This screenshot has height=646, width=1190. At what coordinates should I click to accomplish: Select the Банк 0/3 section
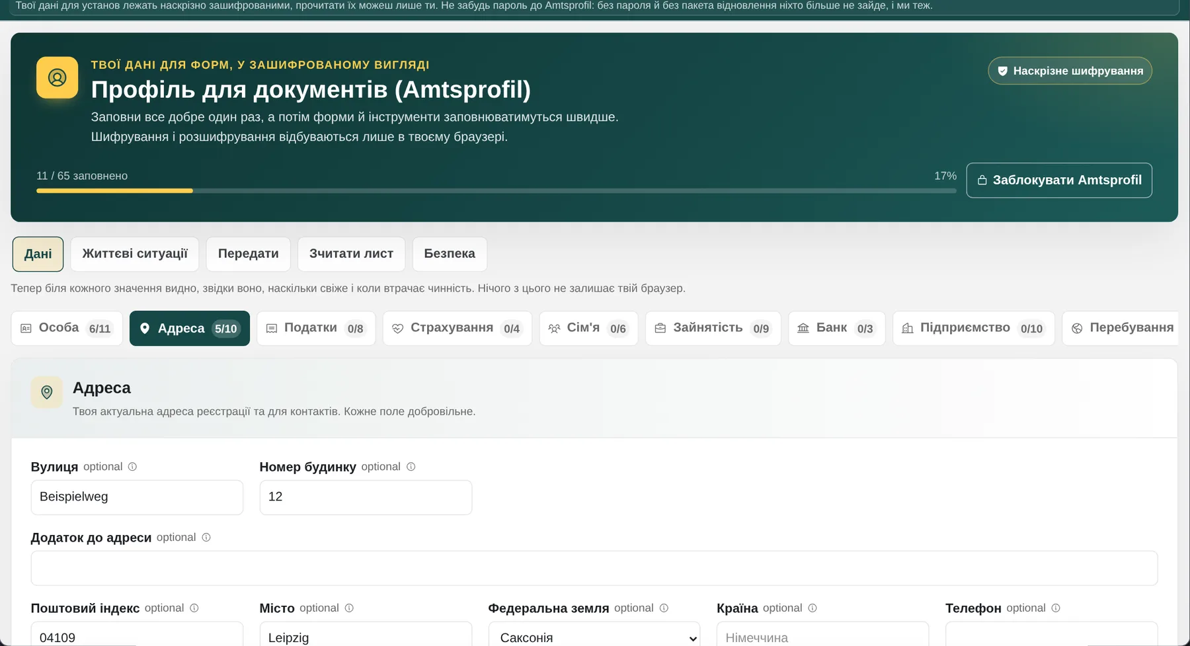click(837, 329)
